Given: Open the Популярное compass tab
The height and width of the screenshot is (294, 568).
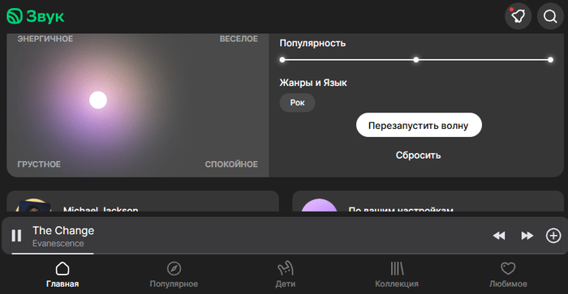Looking at the screenshot, I should pyautogui.click(x=174, y=275).
